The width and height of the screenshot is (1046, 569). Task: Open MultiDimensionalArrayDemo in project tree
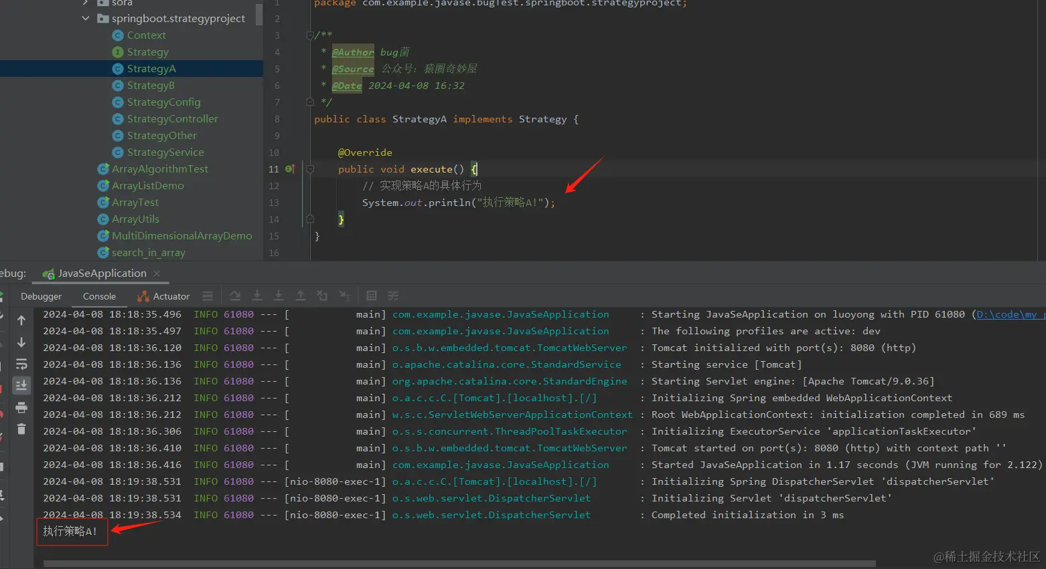click(x=181, y=236)
